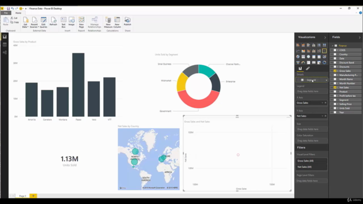Screen dimensions: 363x204
Task: Collapse the Fields pane with its chevron
Action: [x=360, y=37]
